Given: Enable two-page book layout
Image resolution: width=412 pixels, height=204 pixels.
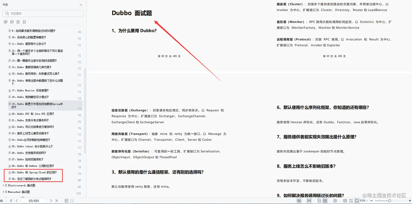Looking at the screenshot, I should click(x=325, y=200).
